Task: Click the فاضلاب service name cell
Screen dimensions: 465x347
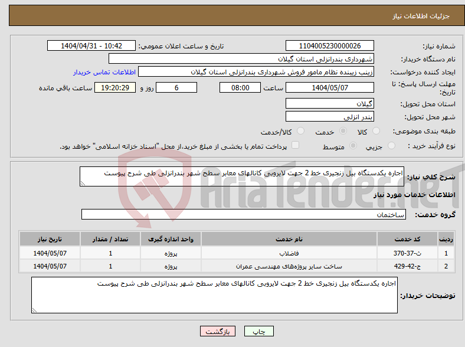Action: point(289,253)
